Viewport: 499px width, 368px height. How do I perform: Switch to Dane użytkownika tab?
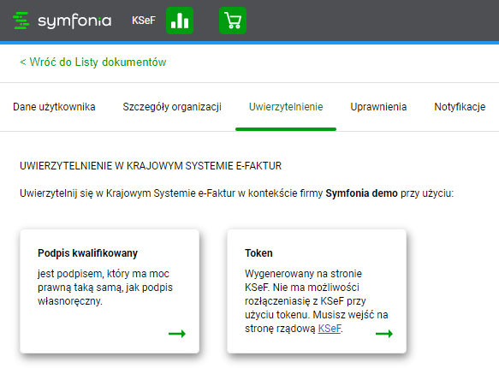(54, 107)
